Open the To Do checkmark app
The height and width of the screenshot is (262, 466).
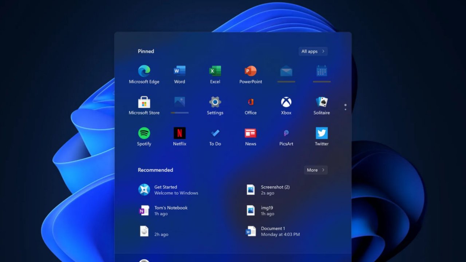pyautogui.click(x=215, y=133)
